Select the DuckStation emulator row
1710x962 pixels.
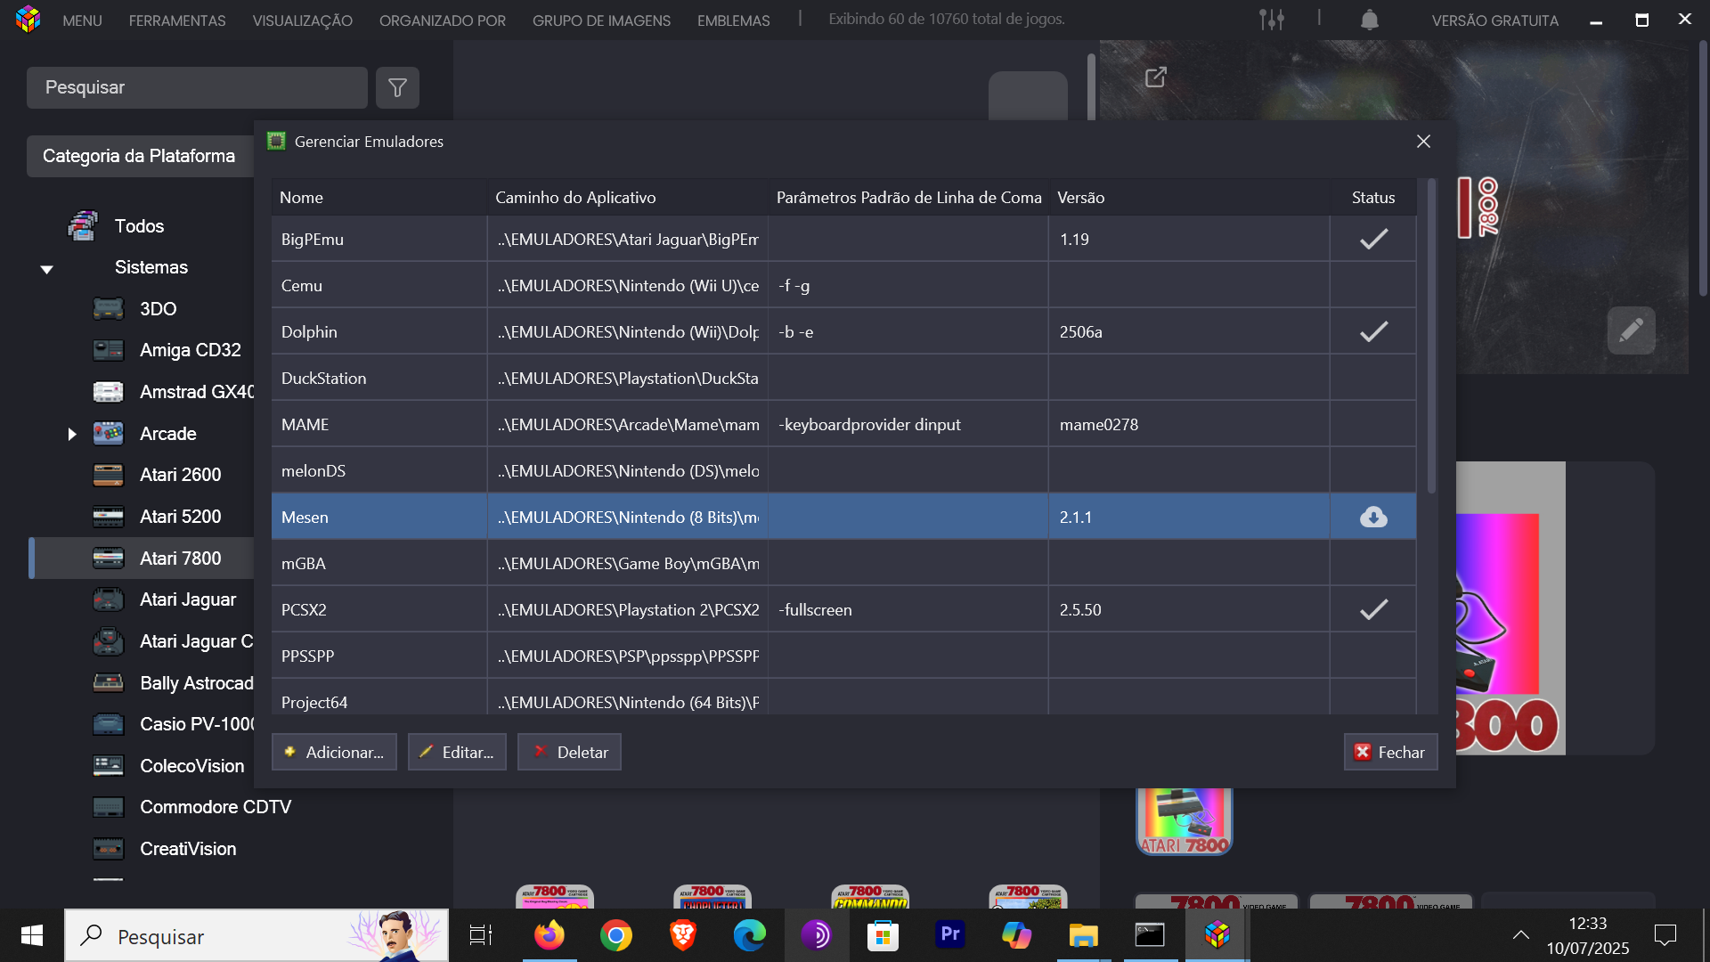pos(843,378)
